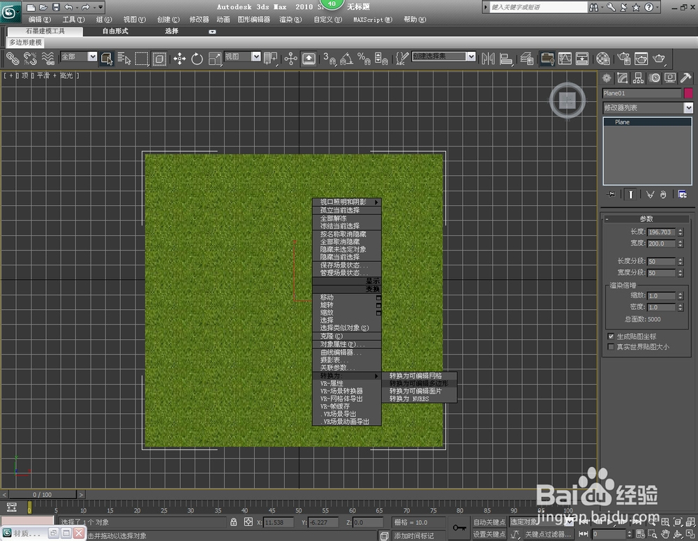Click 自动关键点 auto key button

click(x=489, y=522)
